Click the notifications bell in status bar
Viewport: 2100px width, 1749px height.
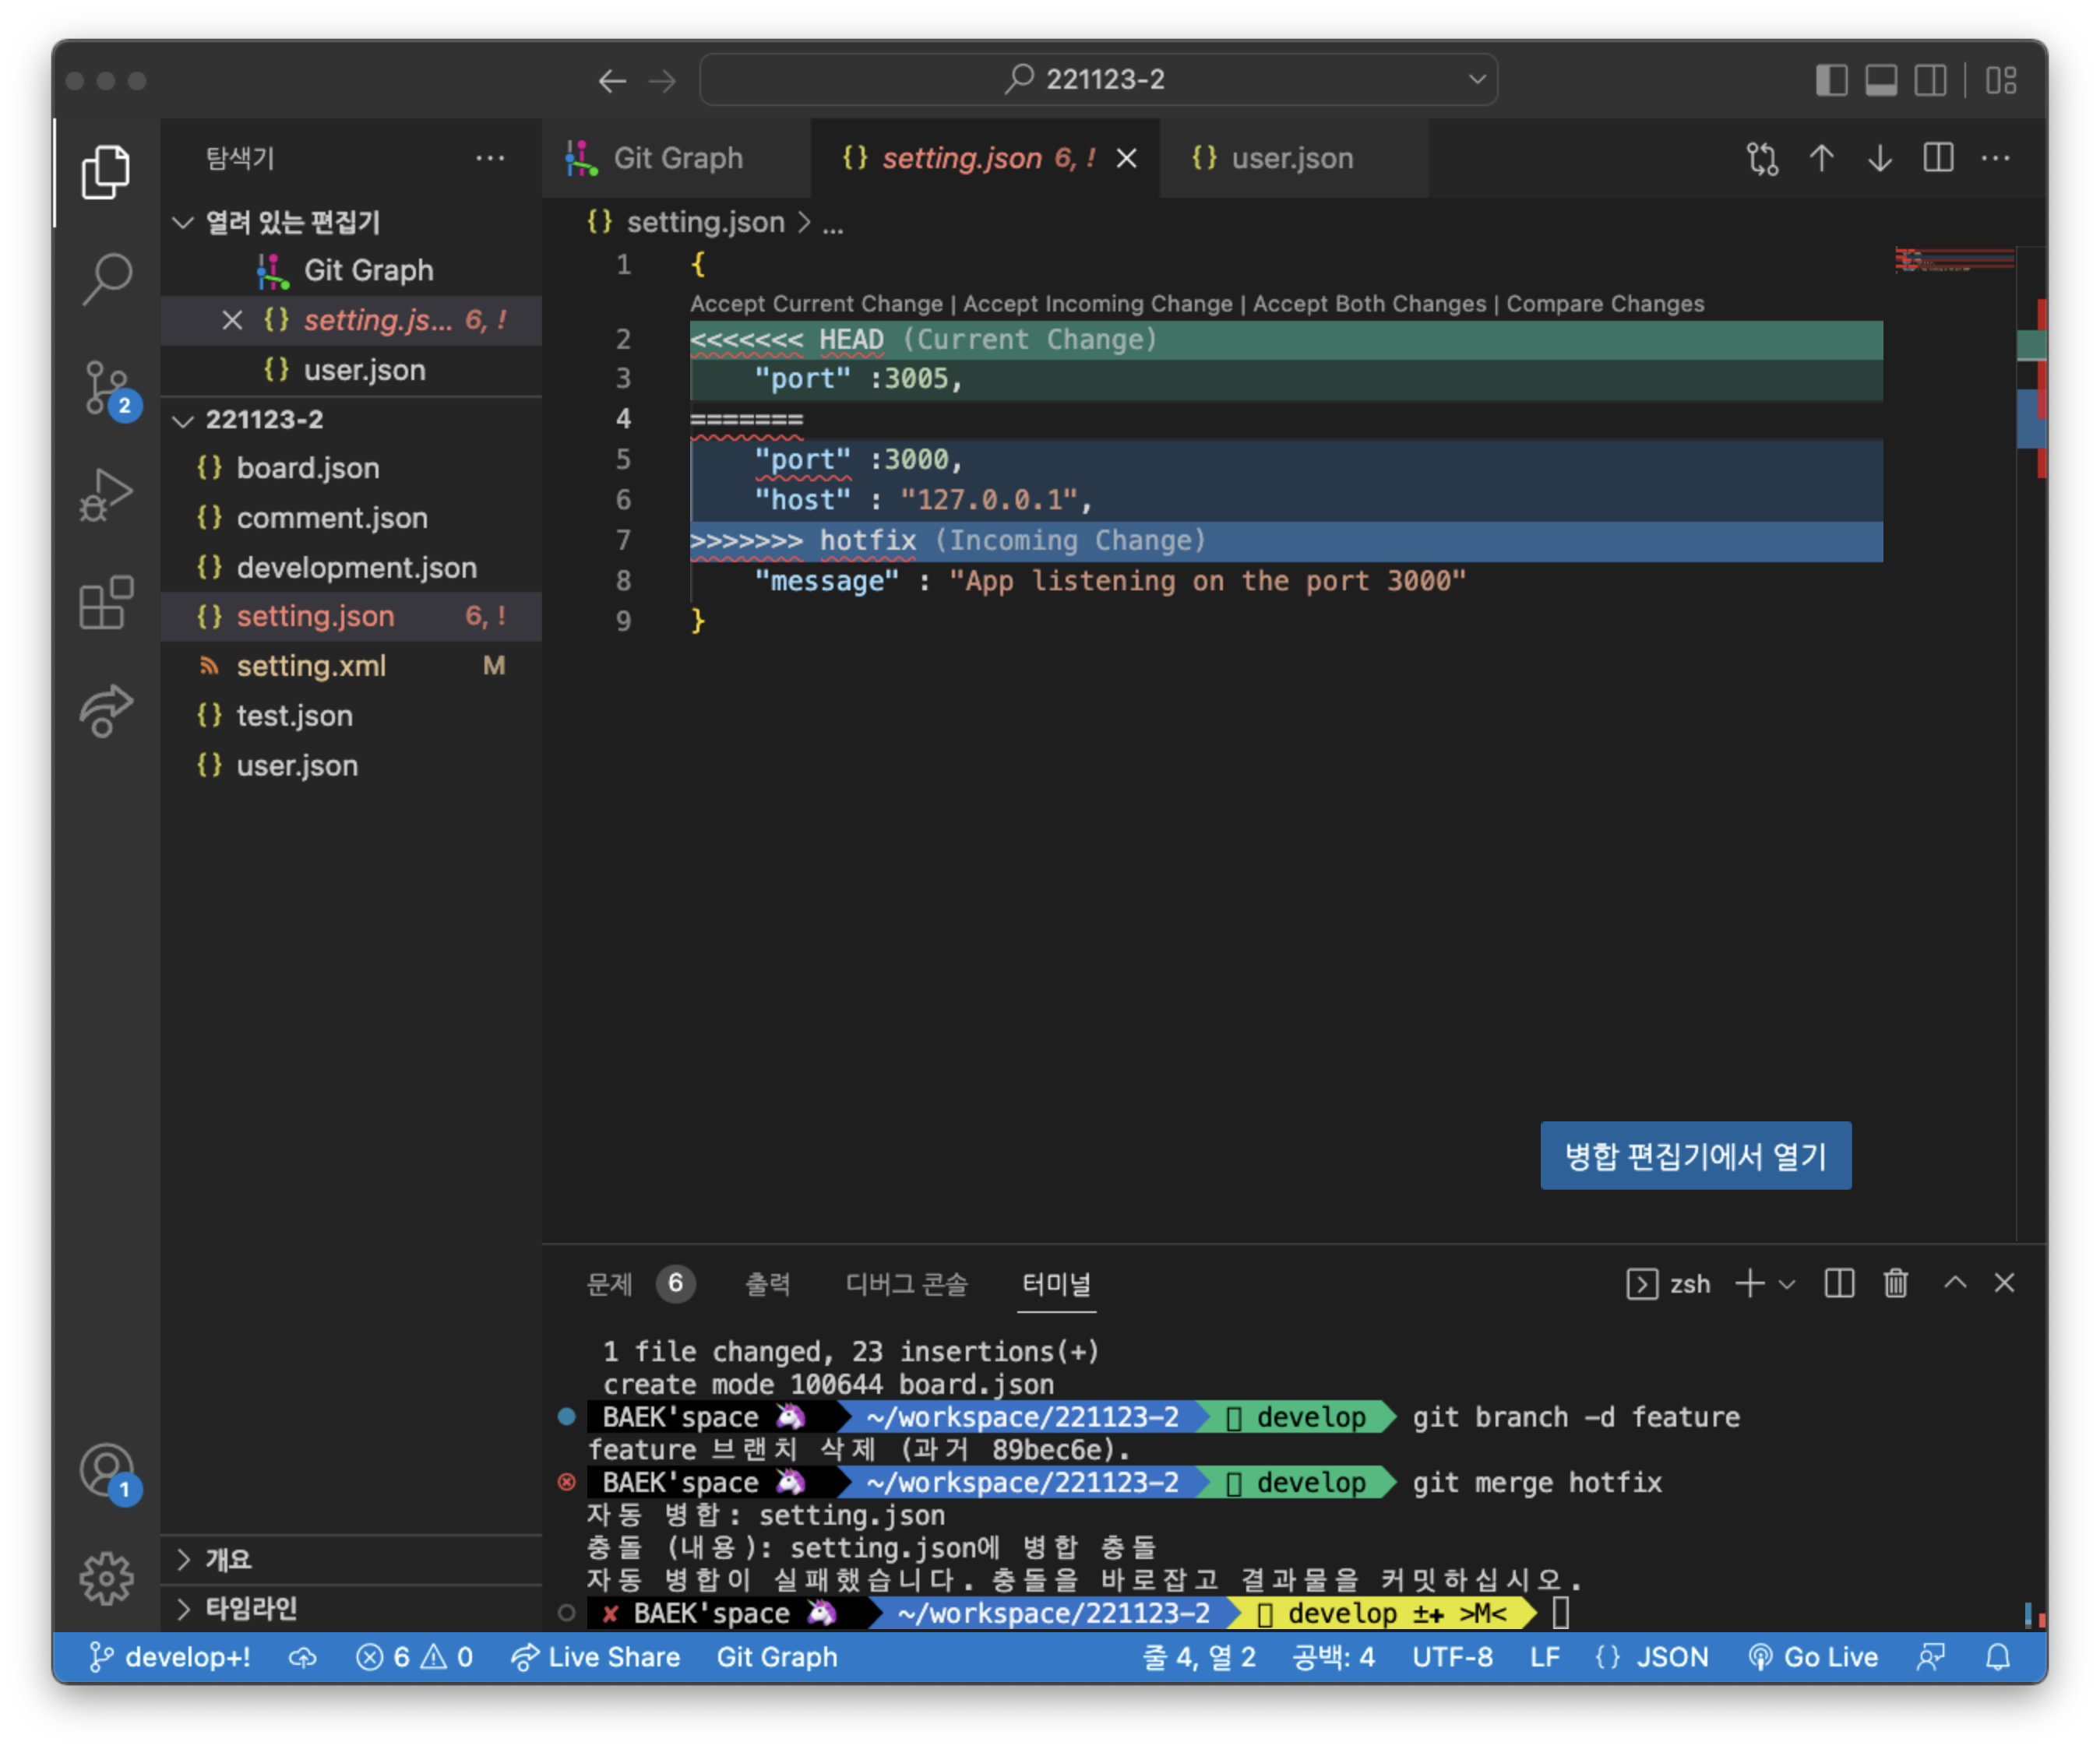pos(1997,1657)
